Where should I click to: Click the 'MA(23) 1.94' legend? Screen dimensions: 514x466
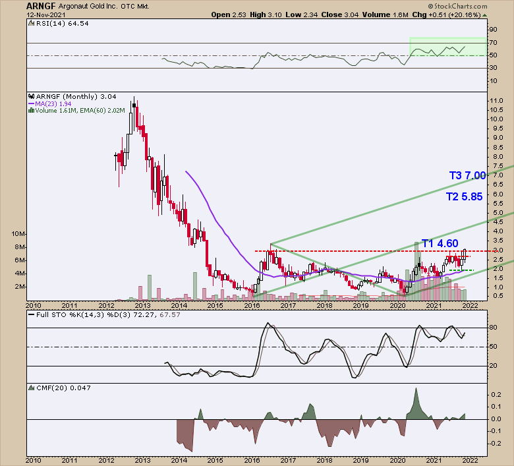pos(53,103)
